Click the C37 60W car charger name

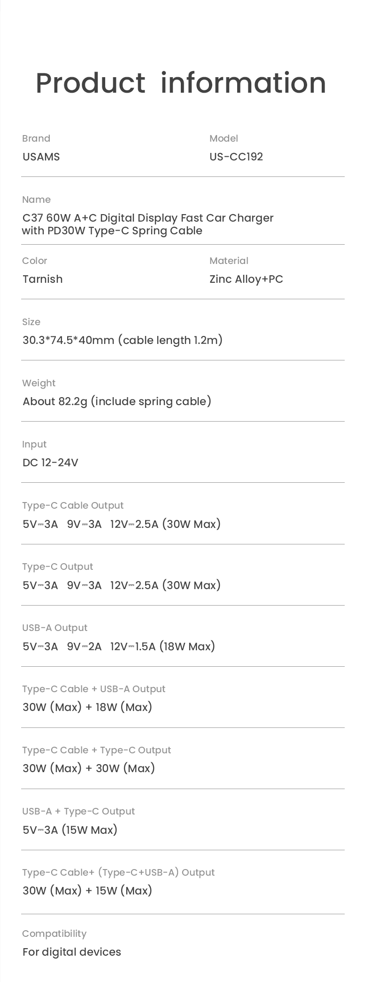point(148,224)
